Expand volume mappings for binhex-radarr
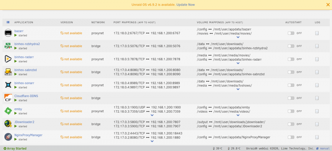This screenshot has height=151, width=332. coord(238,63)
